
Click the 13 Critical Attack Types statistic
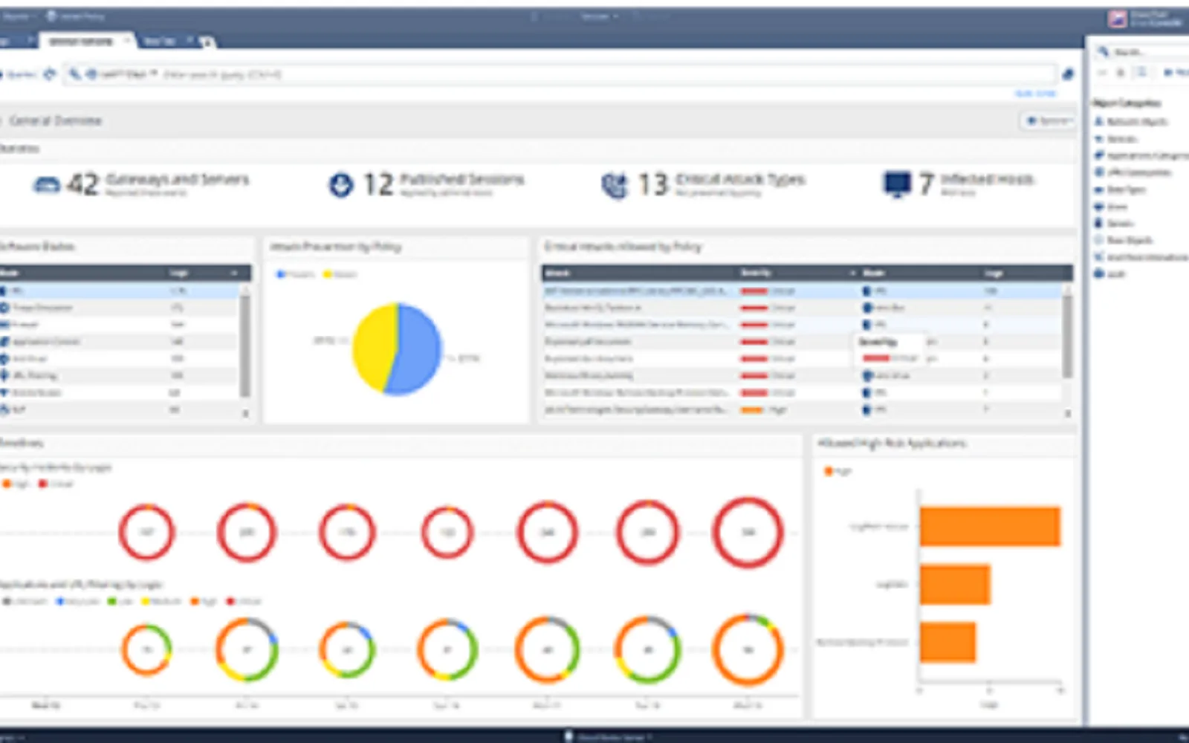coord(703,184)
